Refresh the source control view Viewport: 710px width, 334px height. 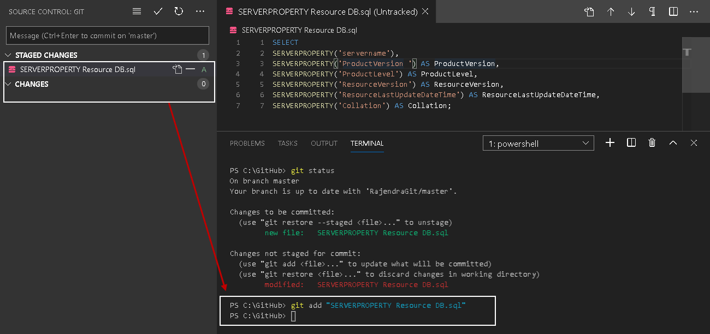pos(179,11)
